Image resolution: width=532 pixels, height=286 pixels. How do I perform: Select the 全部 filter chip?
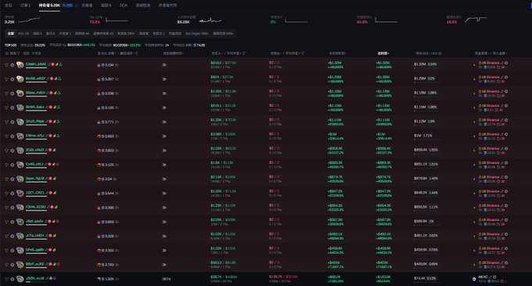(11, 34)
